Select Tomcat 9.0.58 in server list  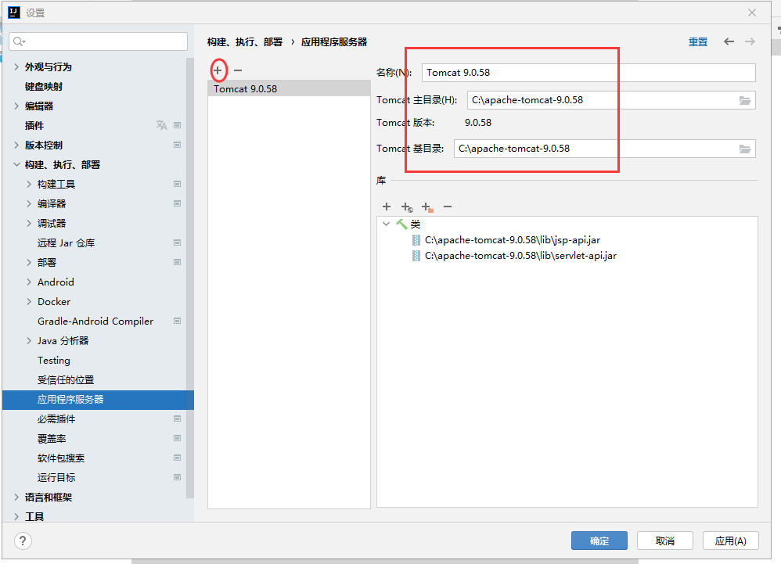coord(246,89)
